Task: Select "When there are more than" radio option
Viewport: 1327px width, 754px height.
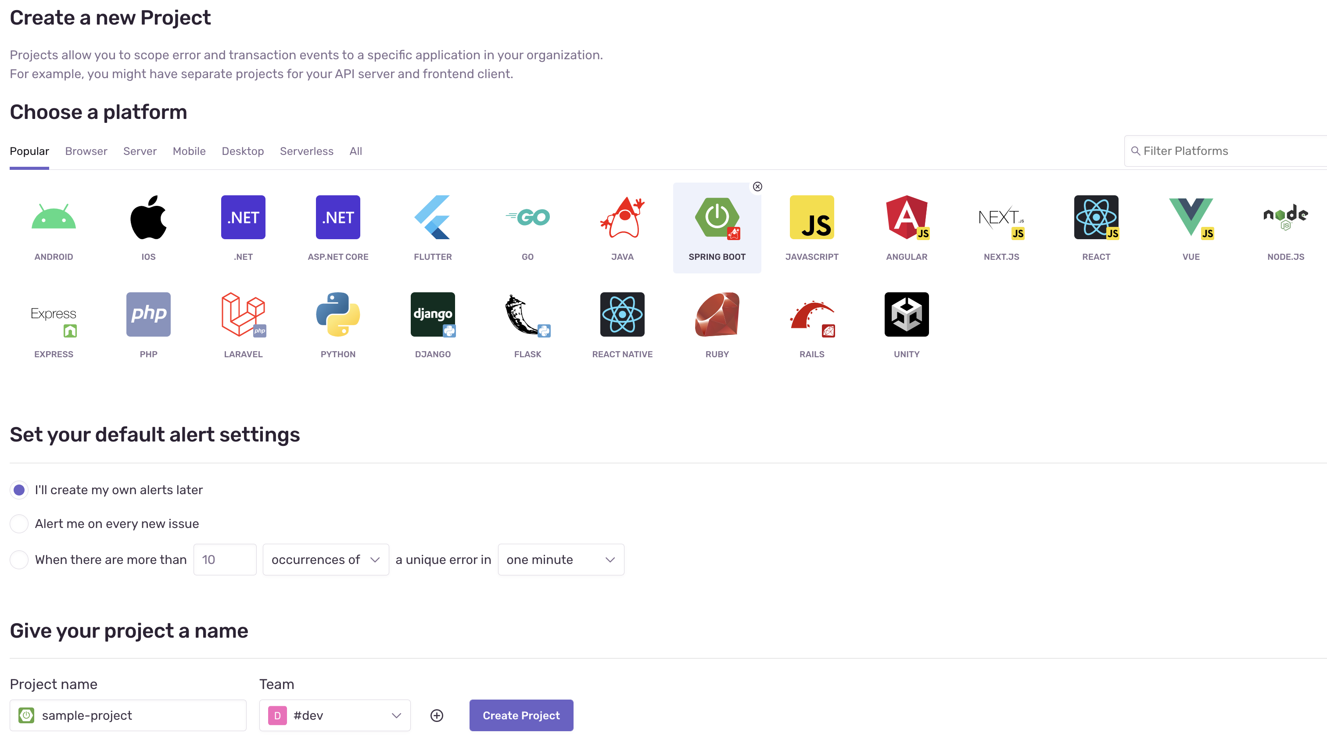Action: point(19,559)
